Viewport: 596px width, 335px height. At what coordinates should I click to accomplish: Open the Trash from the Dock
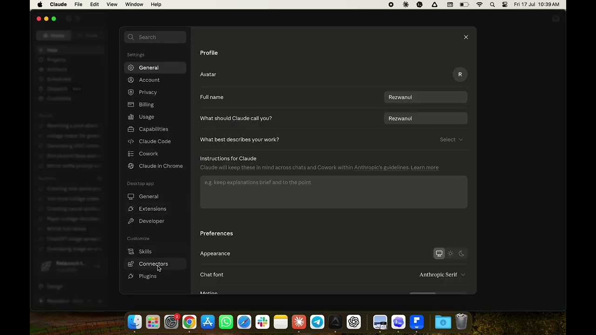pos(461,322)
